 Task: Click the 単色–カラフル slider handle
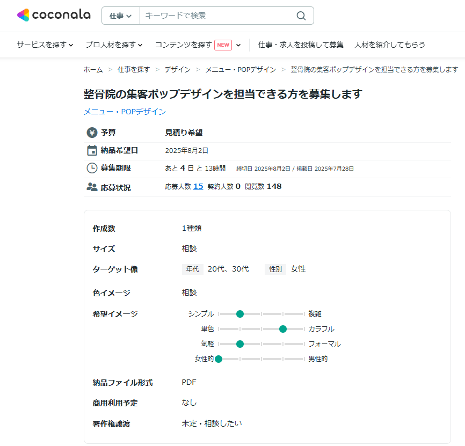point(283,328)
